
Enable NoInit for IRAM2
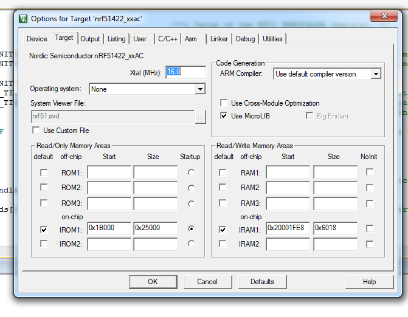(370, 244)
